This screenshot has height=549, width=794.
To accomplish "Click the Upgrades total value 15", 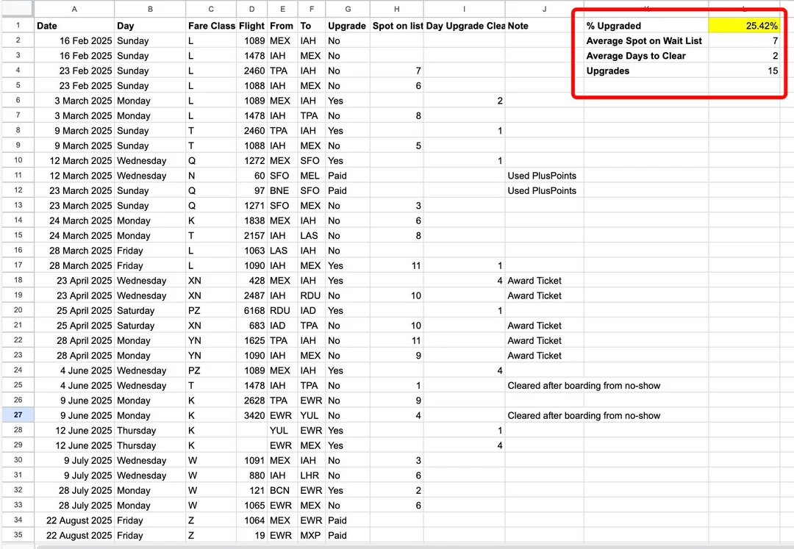I will coord(743,71).
